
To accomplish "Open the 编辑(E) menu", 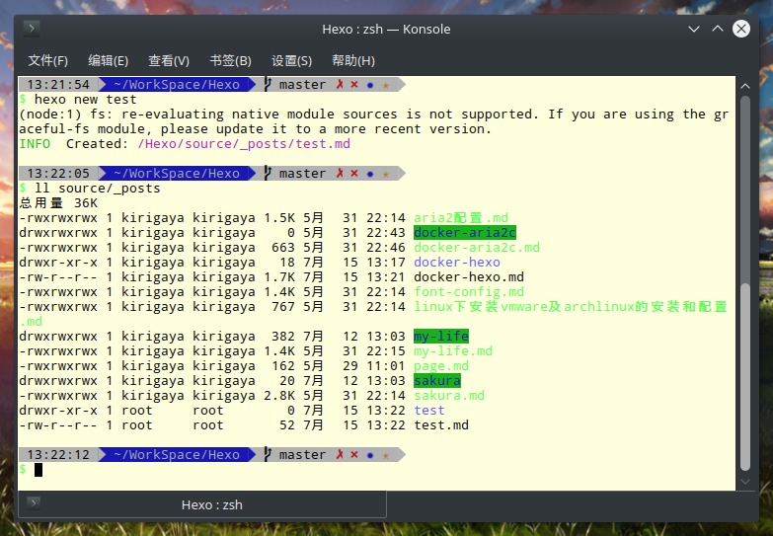I will pyautogui.click(x=108, y=60).
